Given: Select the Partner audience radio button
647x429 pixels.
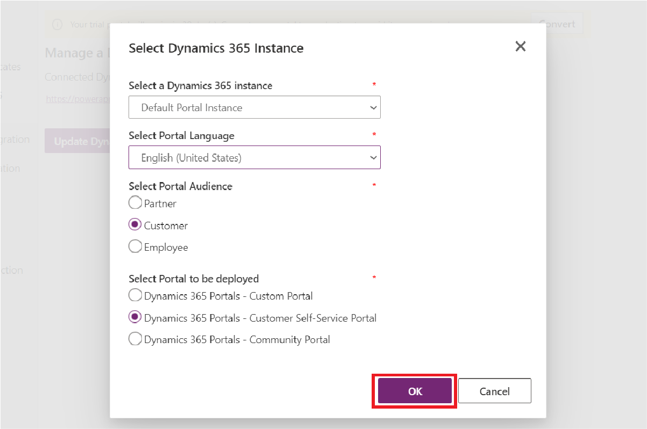Looking at the screenshot, I should click(136, 203).
